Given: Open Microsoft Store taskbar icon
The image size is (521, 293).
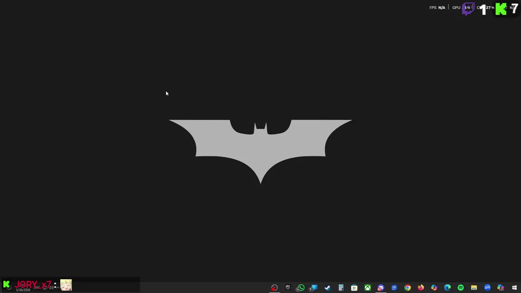Looking at the screenshot, I should [354, 288].
